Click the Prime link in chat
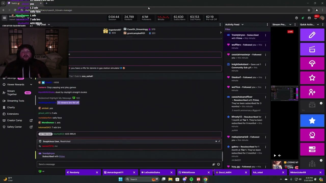This screenshot has height=183, width=326. 62,157
